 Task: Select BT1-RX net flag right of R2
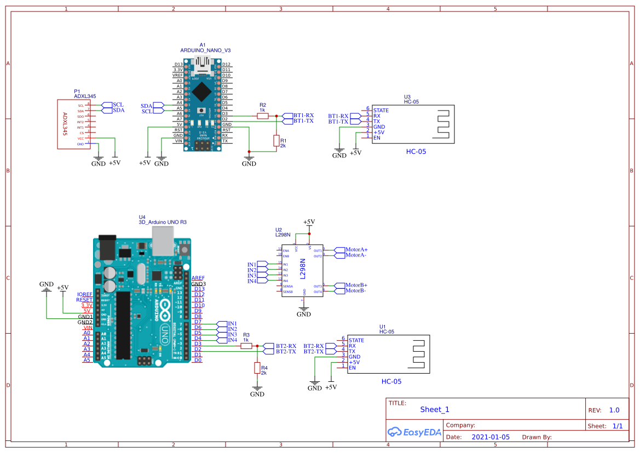pyautogui.click(x=298, y=116)
